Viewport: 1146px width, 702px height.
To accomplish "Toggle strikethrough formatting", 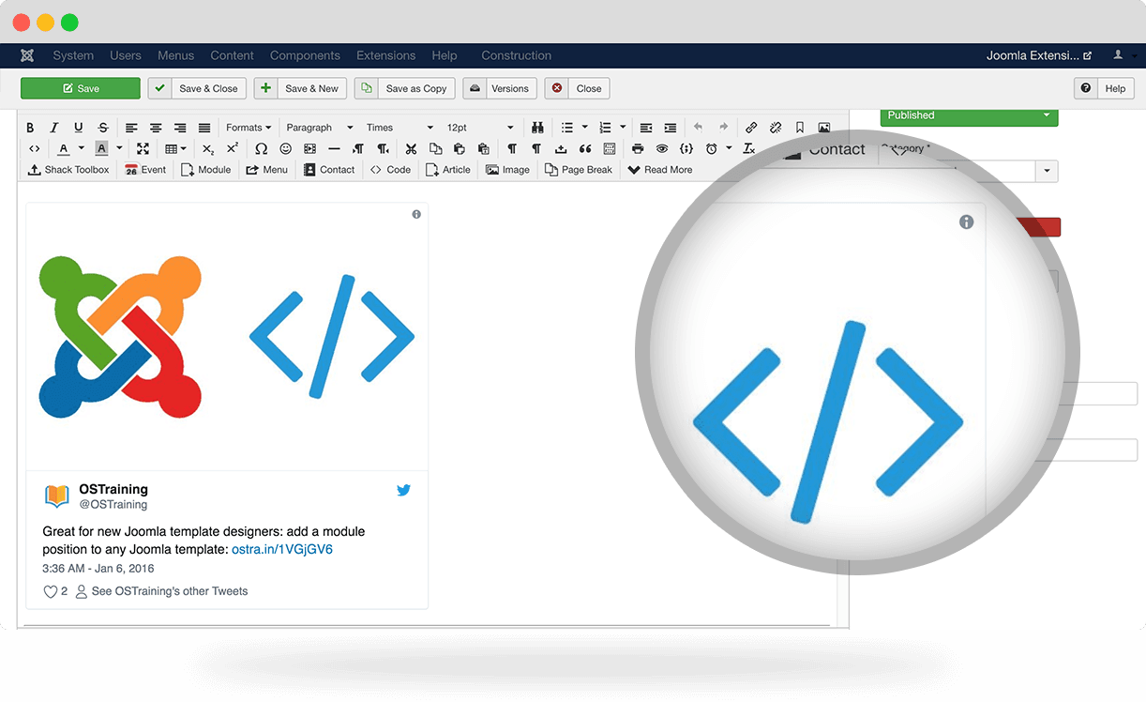I will pos(103,127).
